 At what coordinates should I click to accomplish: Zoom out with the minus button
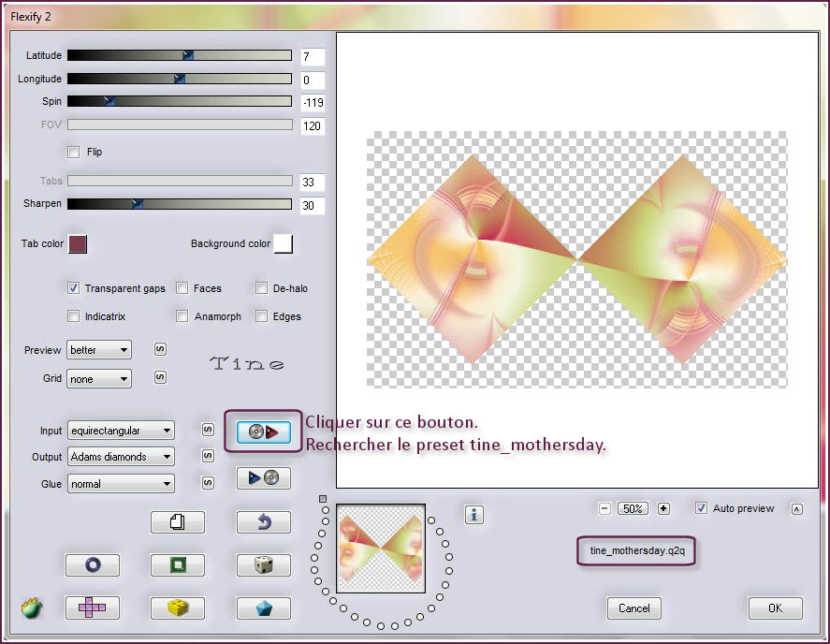[604, 508]
